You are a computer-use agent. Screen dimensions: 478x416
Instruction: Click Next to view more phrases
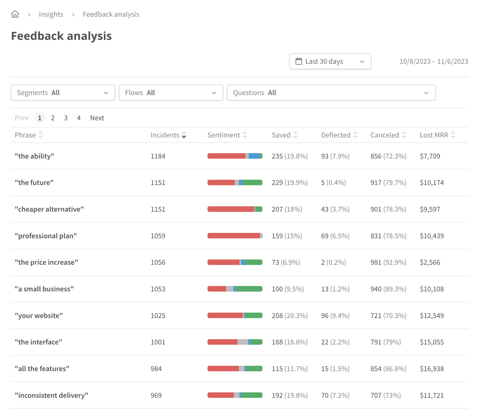pos(97,118)
